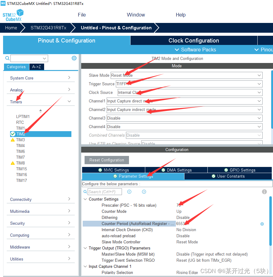Collapse the Counter Settings group
Screen dimensions: 273x277
[85, 199]
